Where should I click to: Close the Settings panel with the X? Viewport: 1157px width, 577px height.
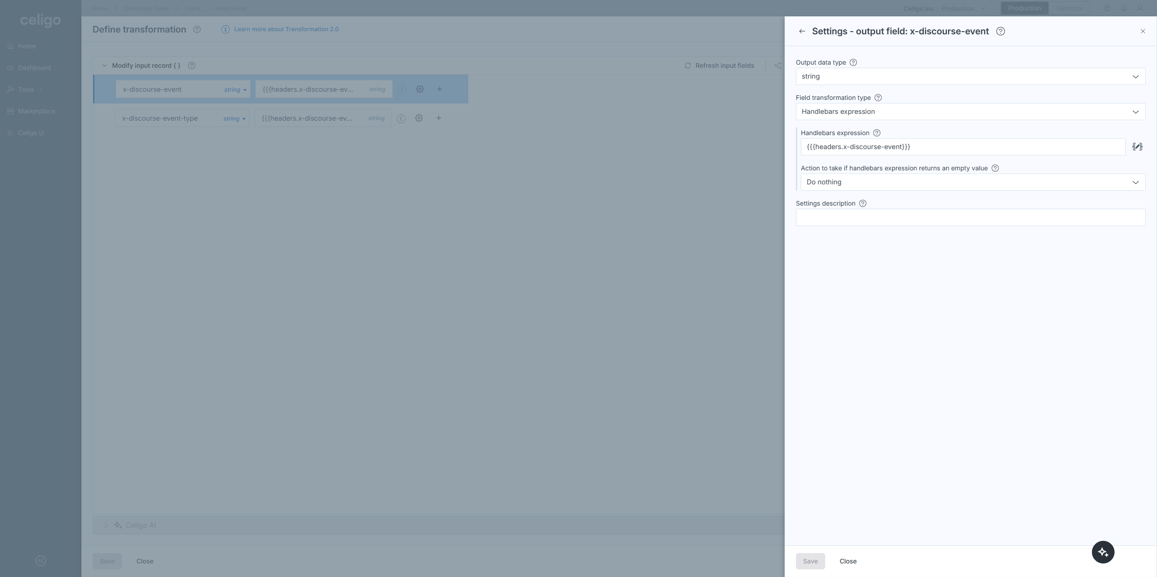pos(1143,31)
